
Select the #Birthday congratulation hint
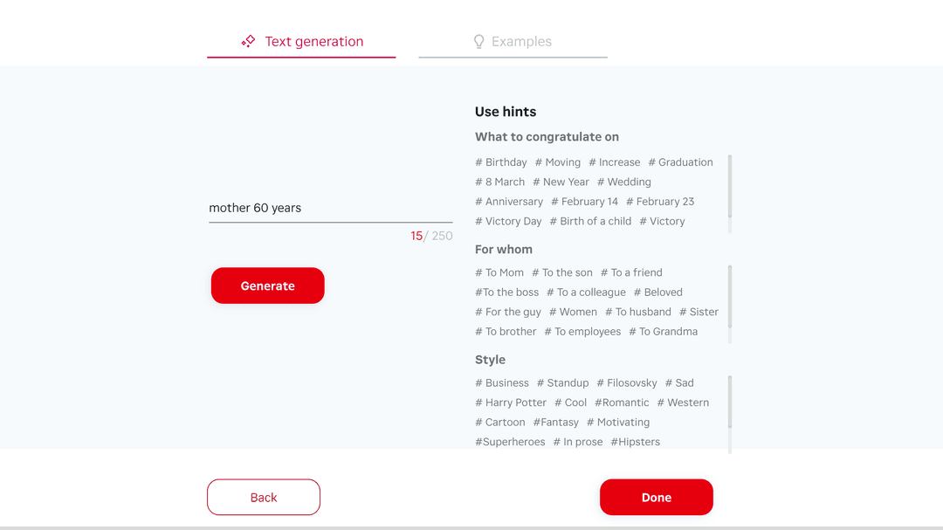tap(500, 162)
